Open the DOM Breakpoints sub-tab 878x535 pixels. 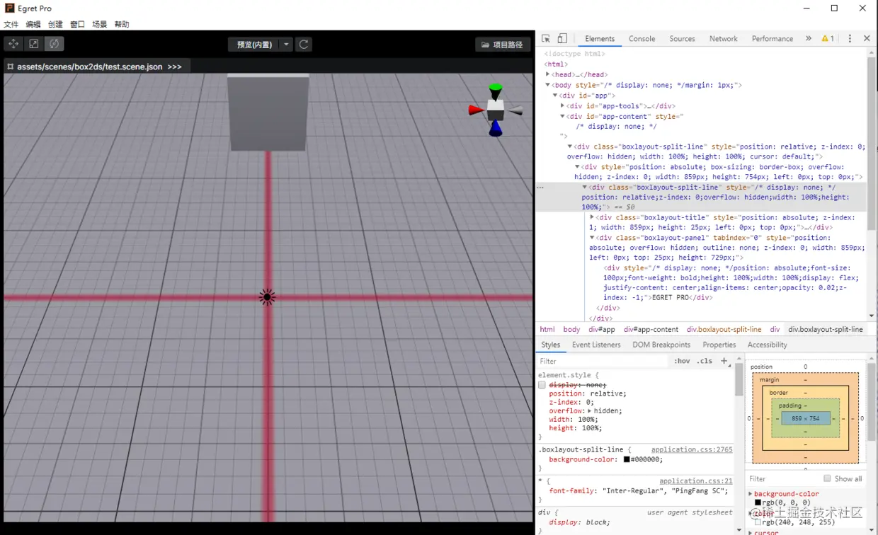click(x=661, y=345)
